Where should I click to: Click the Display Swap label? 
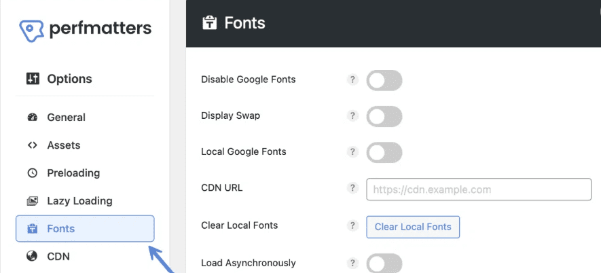230,115
